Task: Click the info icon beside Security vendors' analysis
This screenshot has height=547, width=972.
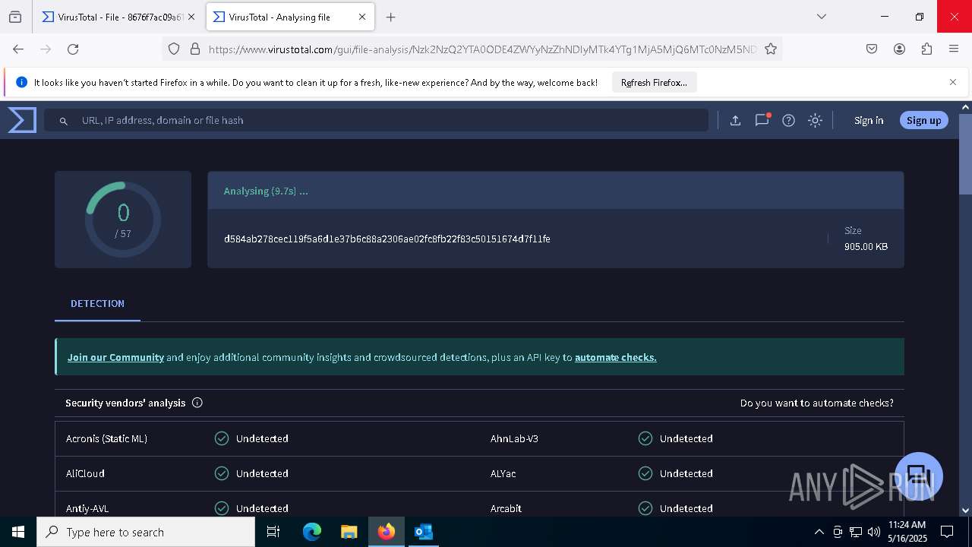Action: point(197,403)
